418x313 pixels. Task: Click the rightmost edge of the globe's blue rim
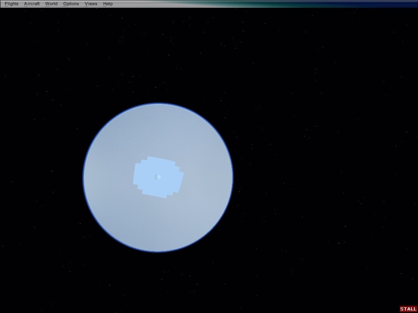click(x=233, y=177)
